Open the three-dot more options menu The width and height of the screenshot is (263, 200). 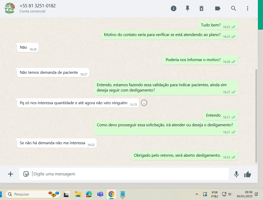click(x=247, y=8)
